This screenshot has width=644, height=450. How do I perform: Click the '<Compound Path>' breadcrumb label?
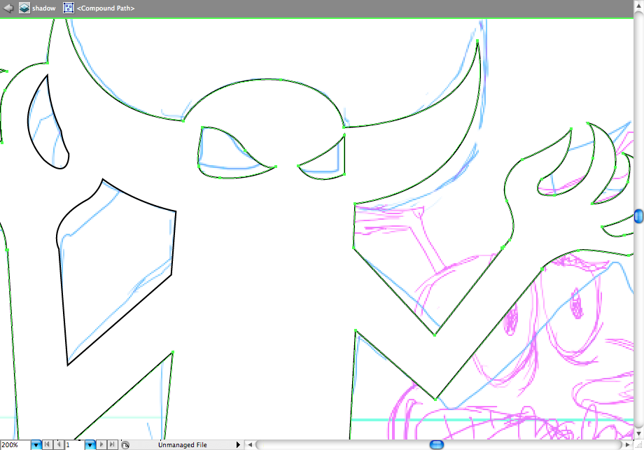pyautogui.click(x=106, y=8)
